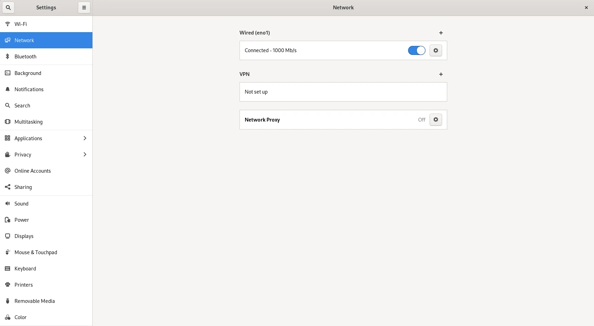Add a wired connection profile with plus
This screenshot has width=594, height=326.
click(x=441, y=33)
